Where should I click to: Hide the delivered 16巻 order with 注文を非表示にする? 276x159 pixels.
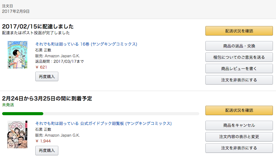coord(239,80)
